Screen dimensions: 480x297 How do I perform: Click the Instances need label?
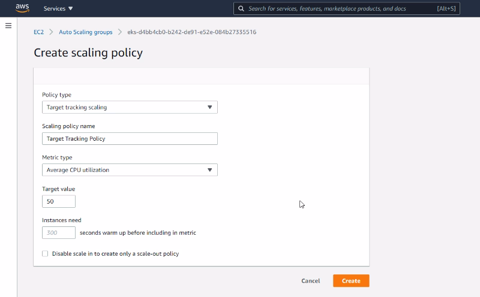tap(62, 220)
